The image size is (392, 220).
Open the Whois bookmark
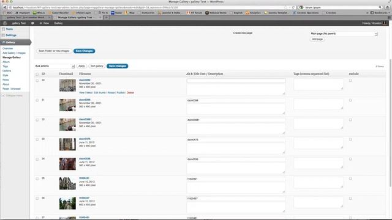(x=39, y=13)
